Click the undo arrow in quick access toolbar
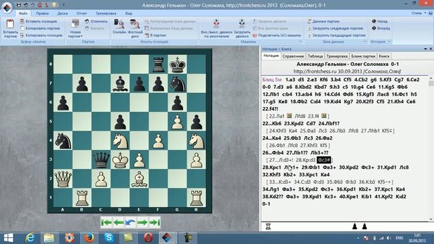Image resolution: width=434 pixels, height=244 pixels. pyautogui.click(x=26, y=5)
